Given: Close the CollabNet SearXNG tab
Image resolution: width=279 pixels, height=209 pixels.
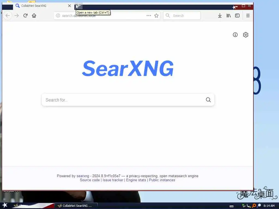Looking at the screenshot, I should click(x=69, y=6).
